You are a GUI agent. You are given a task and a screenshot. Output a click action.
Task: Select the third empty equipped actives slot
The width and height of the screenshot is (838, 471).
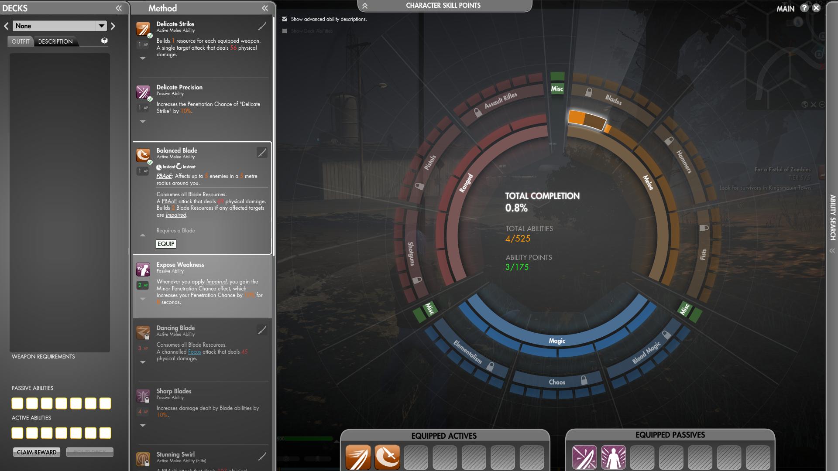pos(416,457)
